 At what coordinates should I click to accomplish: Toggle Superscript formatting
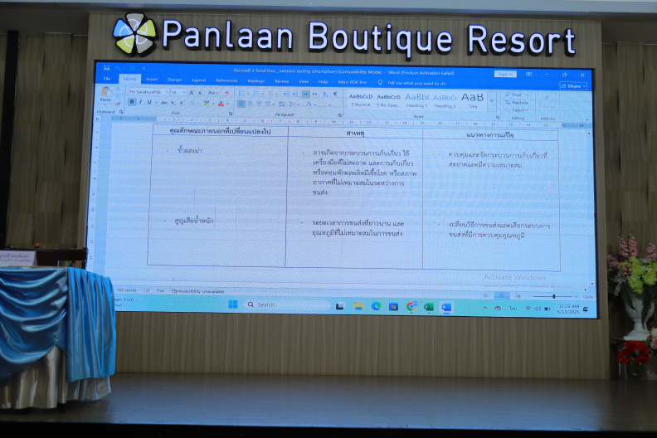click(x=182, y=103)
